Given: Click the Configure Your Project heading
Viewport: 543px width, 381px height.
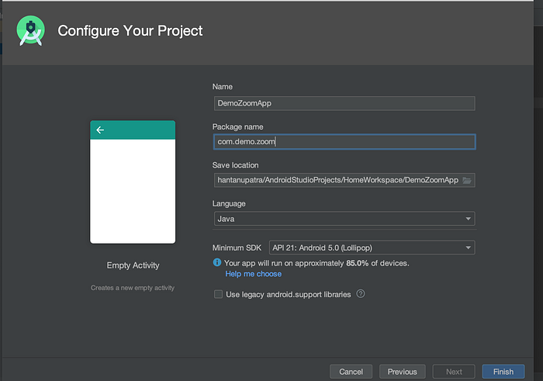Looking at the screenshot, I should (130, 31).
